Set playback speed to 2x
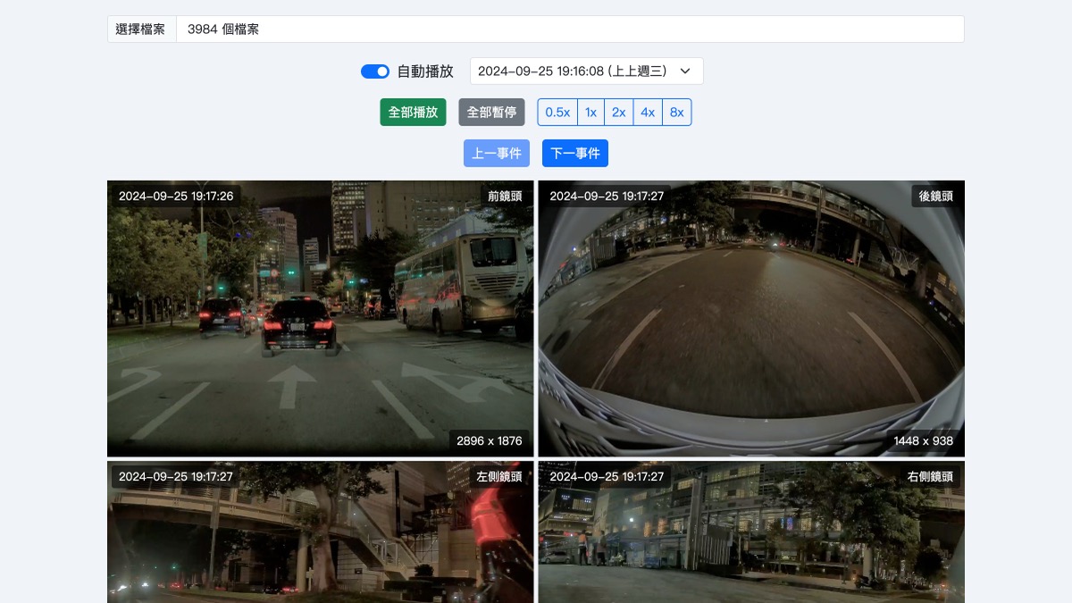Screen dimensions: 1072x603 [618, 113]
